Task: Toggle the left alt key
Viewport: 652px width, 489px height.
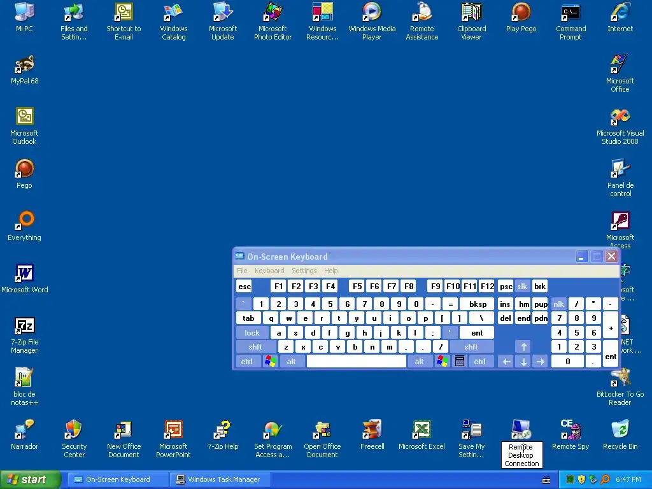Action: tap(291, 362)
